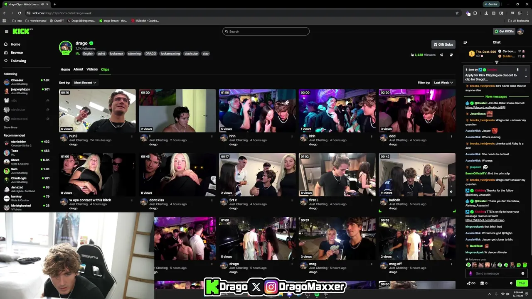The width and height of the screenshot is (532, 299).
Task: Open options for the 'huh?' clip
Action: pyautogui.click(x=132, y=136)
